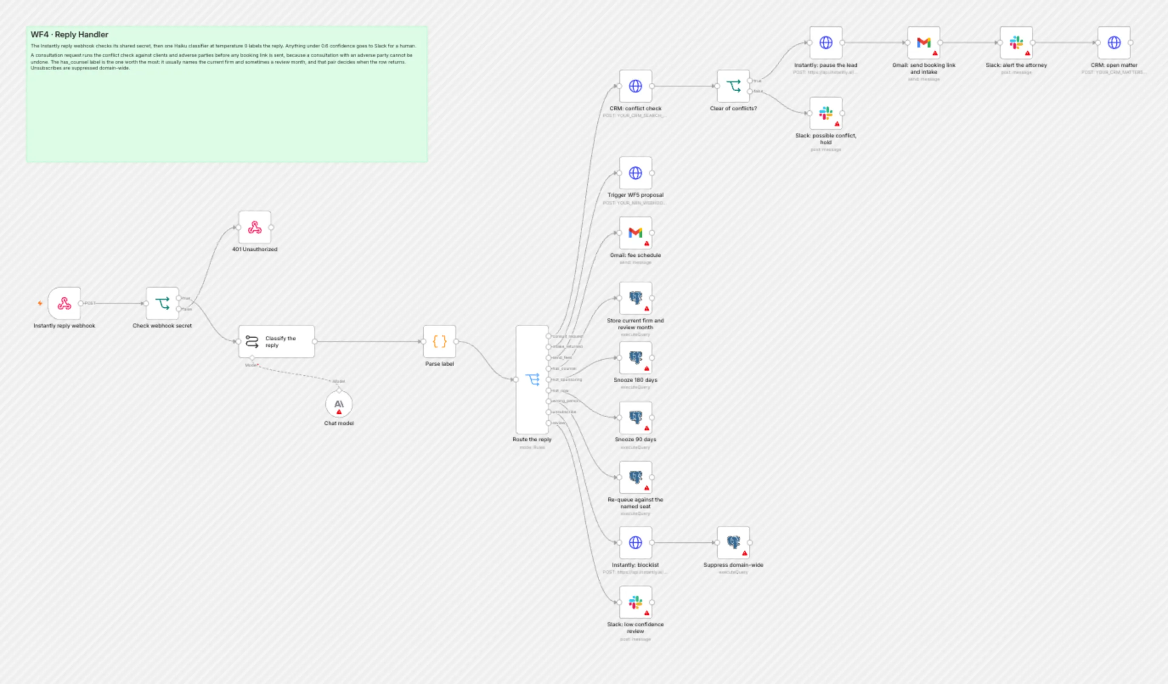Select the WF4 · Reply Handler sticky note

[227, 94]
